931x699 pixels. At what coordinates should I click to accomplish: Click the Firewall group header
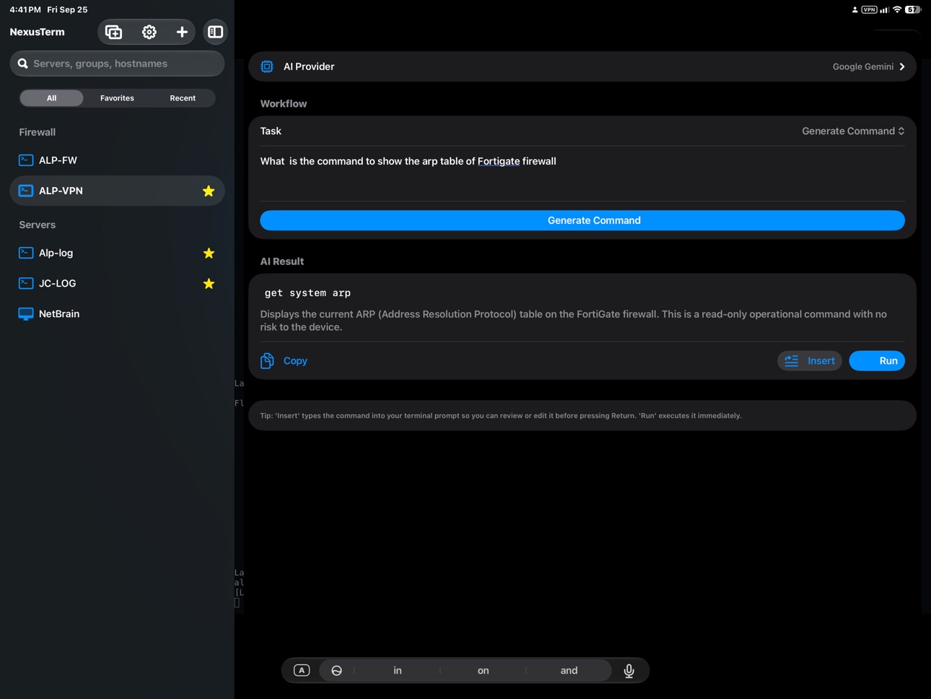38,132
